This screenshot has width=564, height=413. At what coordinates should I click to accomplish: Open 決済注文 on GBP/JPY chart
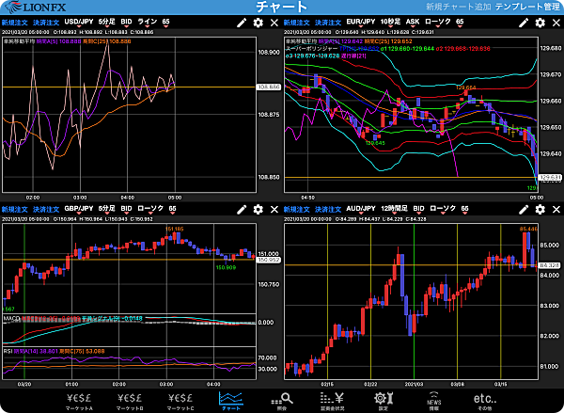46,209
